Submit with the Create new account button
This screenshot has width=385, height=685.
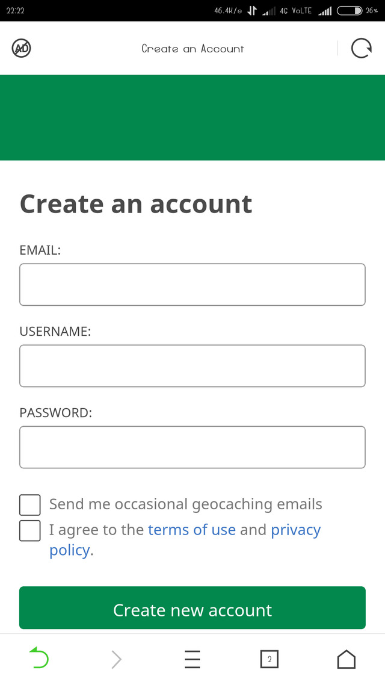tap(192, 608)
